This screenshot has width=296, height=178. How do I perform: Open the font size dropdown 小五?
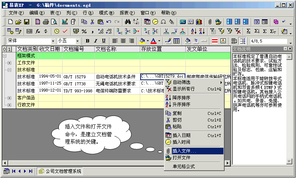pyautogui.click(x=77, y=41)
